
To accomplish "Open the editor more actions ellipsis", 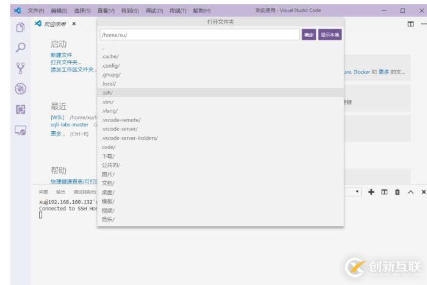I will pyautogui.click(x=424, y=24).
